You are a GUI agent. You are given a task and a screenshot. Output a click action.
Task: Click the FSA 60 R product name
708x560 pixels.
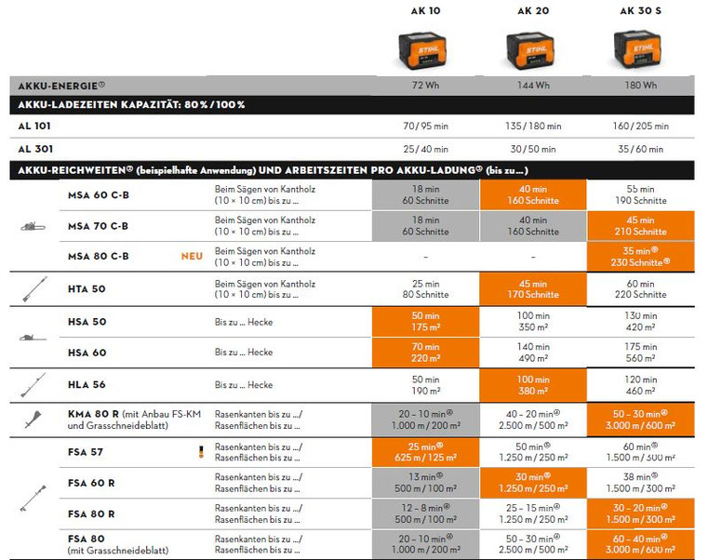coord(91,483)
